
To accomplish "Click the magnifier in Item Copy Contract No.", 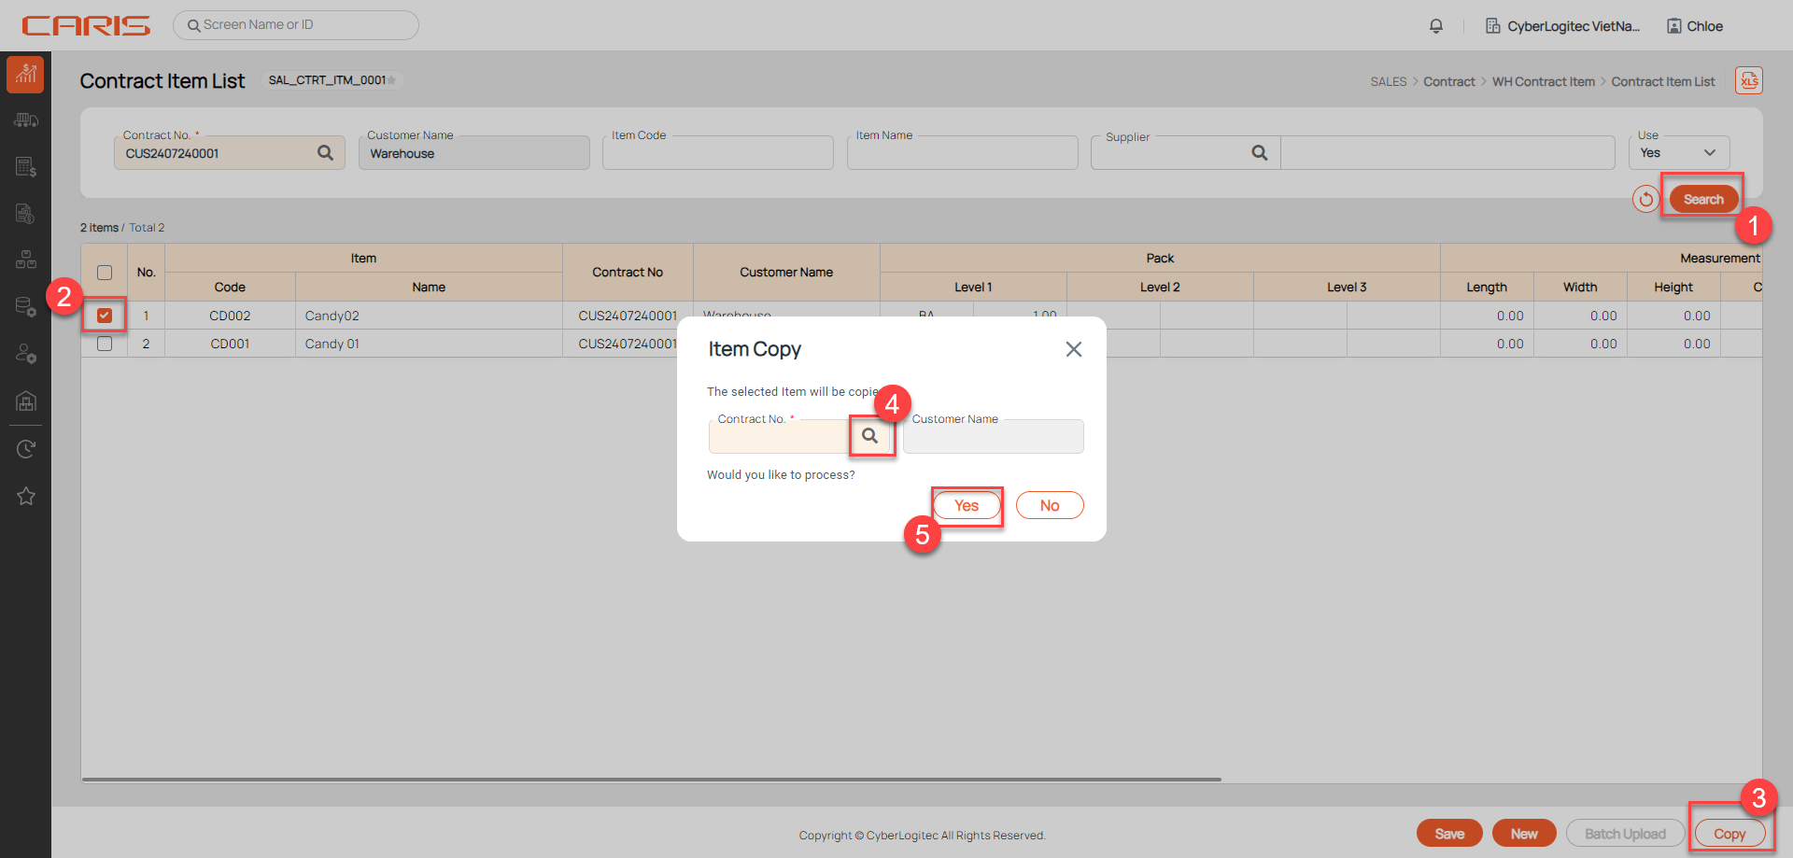I will click(870, 436).
